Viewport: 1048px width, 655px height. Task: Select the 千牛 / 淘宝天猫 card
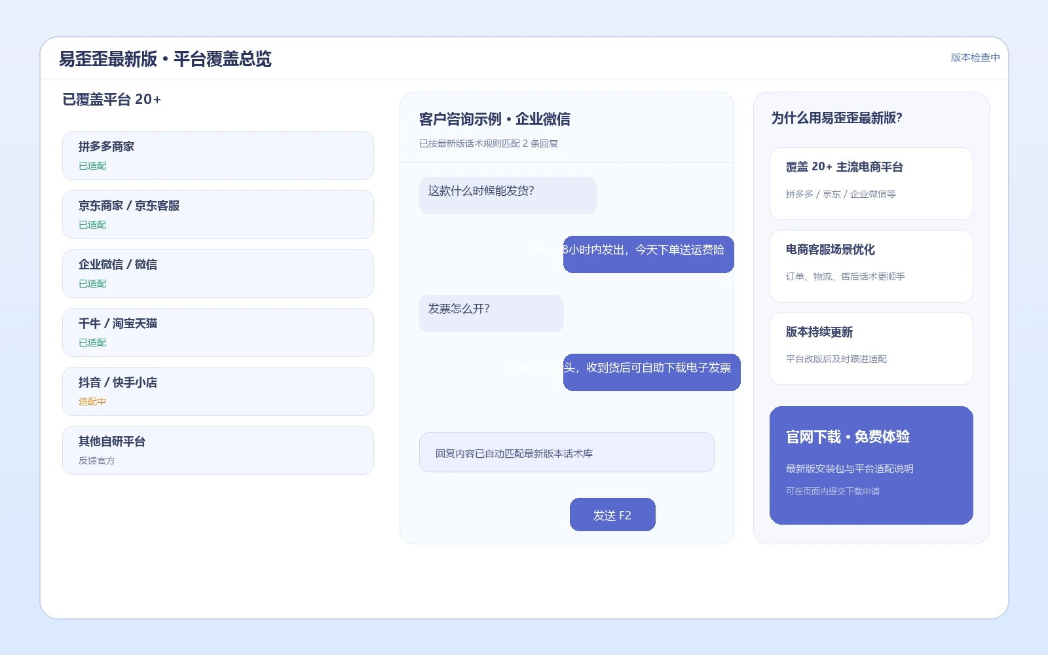click(x=218, y=332)
